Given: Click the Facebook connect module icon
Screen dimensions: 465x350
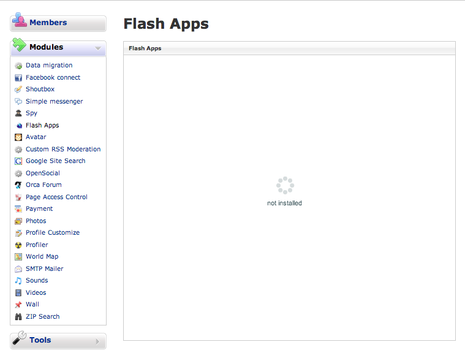Looking at the screenshot, I should click(18, 78).
